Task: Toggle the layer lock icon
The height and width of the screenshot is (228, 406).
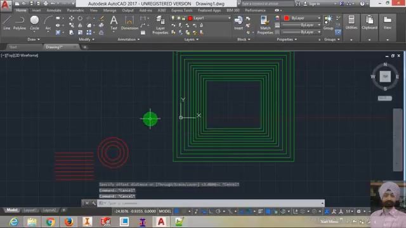Action: pos(183,18)
